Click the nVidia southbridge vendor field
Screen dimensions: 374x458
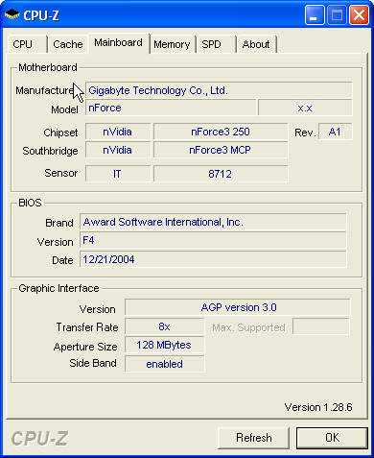coord(118,150)
